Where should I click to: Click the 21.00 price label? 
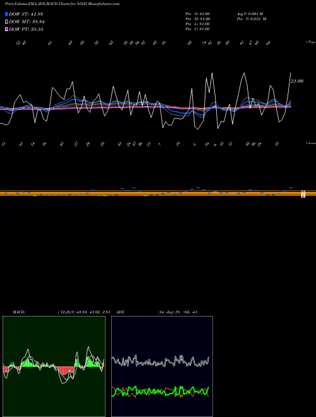pos(297,81)
